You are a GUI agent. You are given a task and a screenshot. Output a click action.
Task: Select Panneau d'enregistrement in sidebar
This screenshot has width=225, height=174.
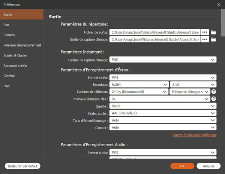tap(22, 45)
